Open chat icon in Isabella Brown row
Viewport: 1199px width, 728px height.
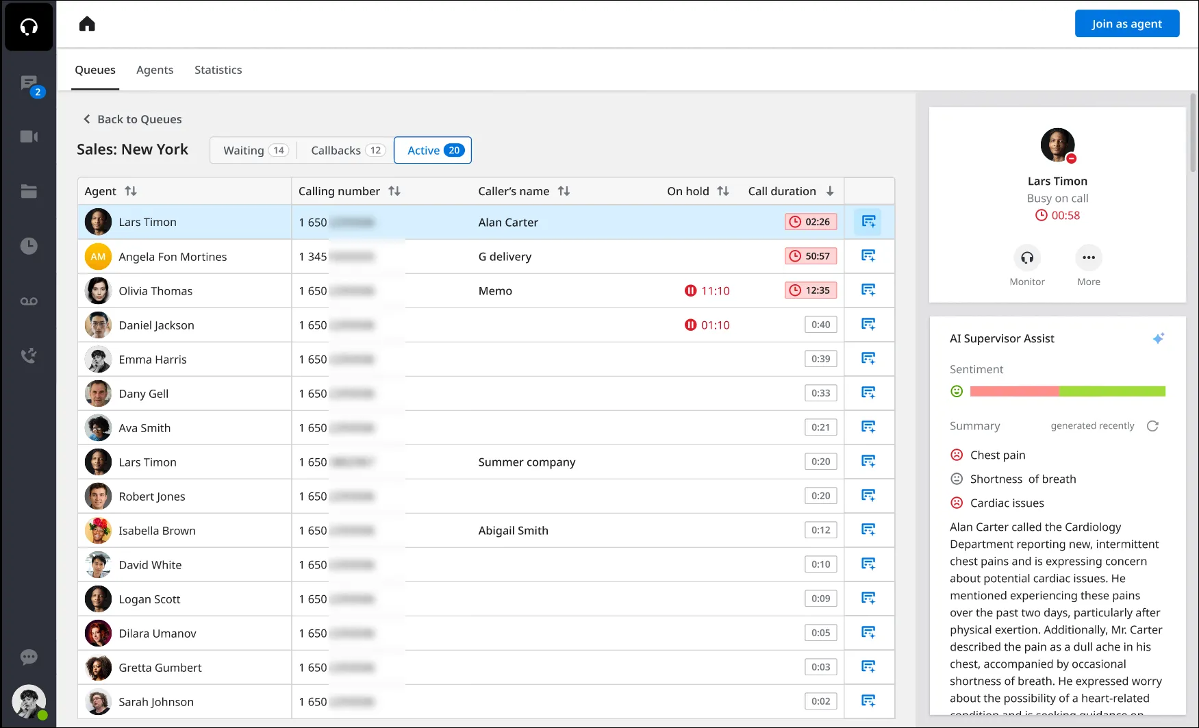pos(868,530)
